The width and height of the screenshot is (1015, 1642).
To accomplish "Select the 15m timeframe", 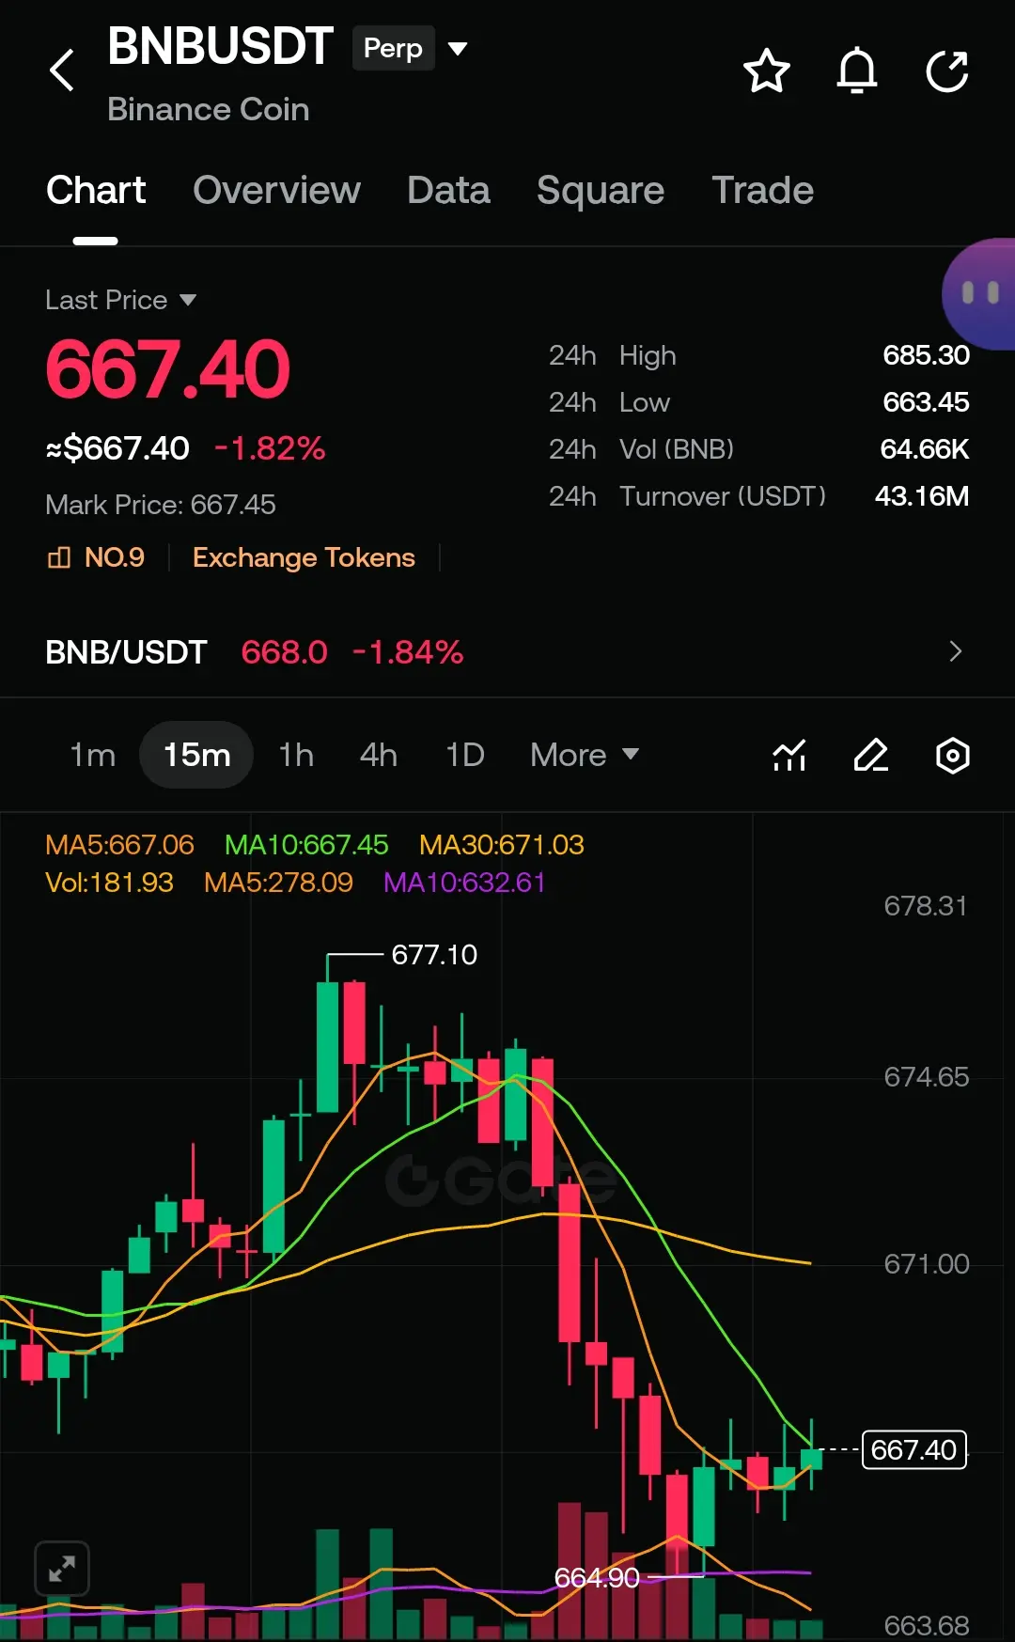I will point(196,755).
